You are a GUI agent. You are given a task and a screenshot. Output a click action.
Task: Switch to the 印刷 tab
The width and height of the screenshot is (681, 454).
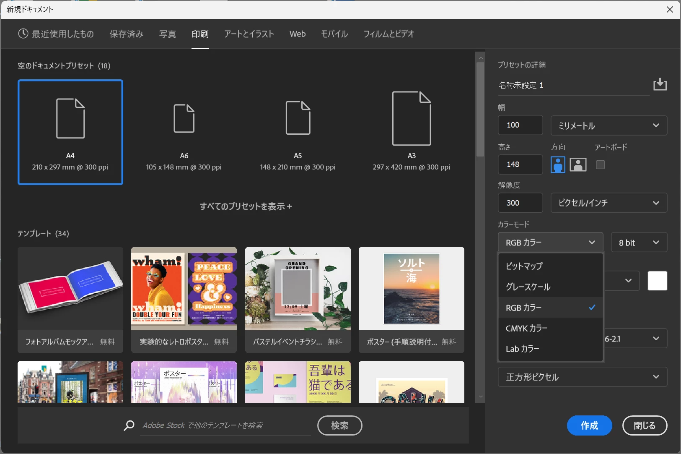pyautogui.click(x=200, y=34)
